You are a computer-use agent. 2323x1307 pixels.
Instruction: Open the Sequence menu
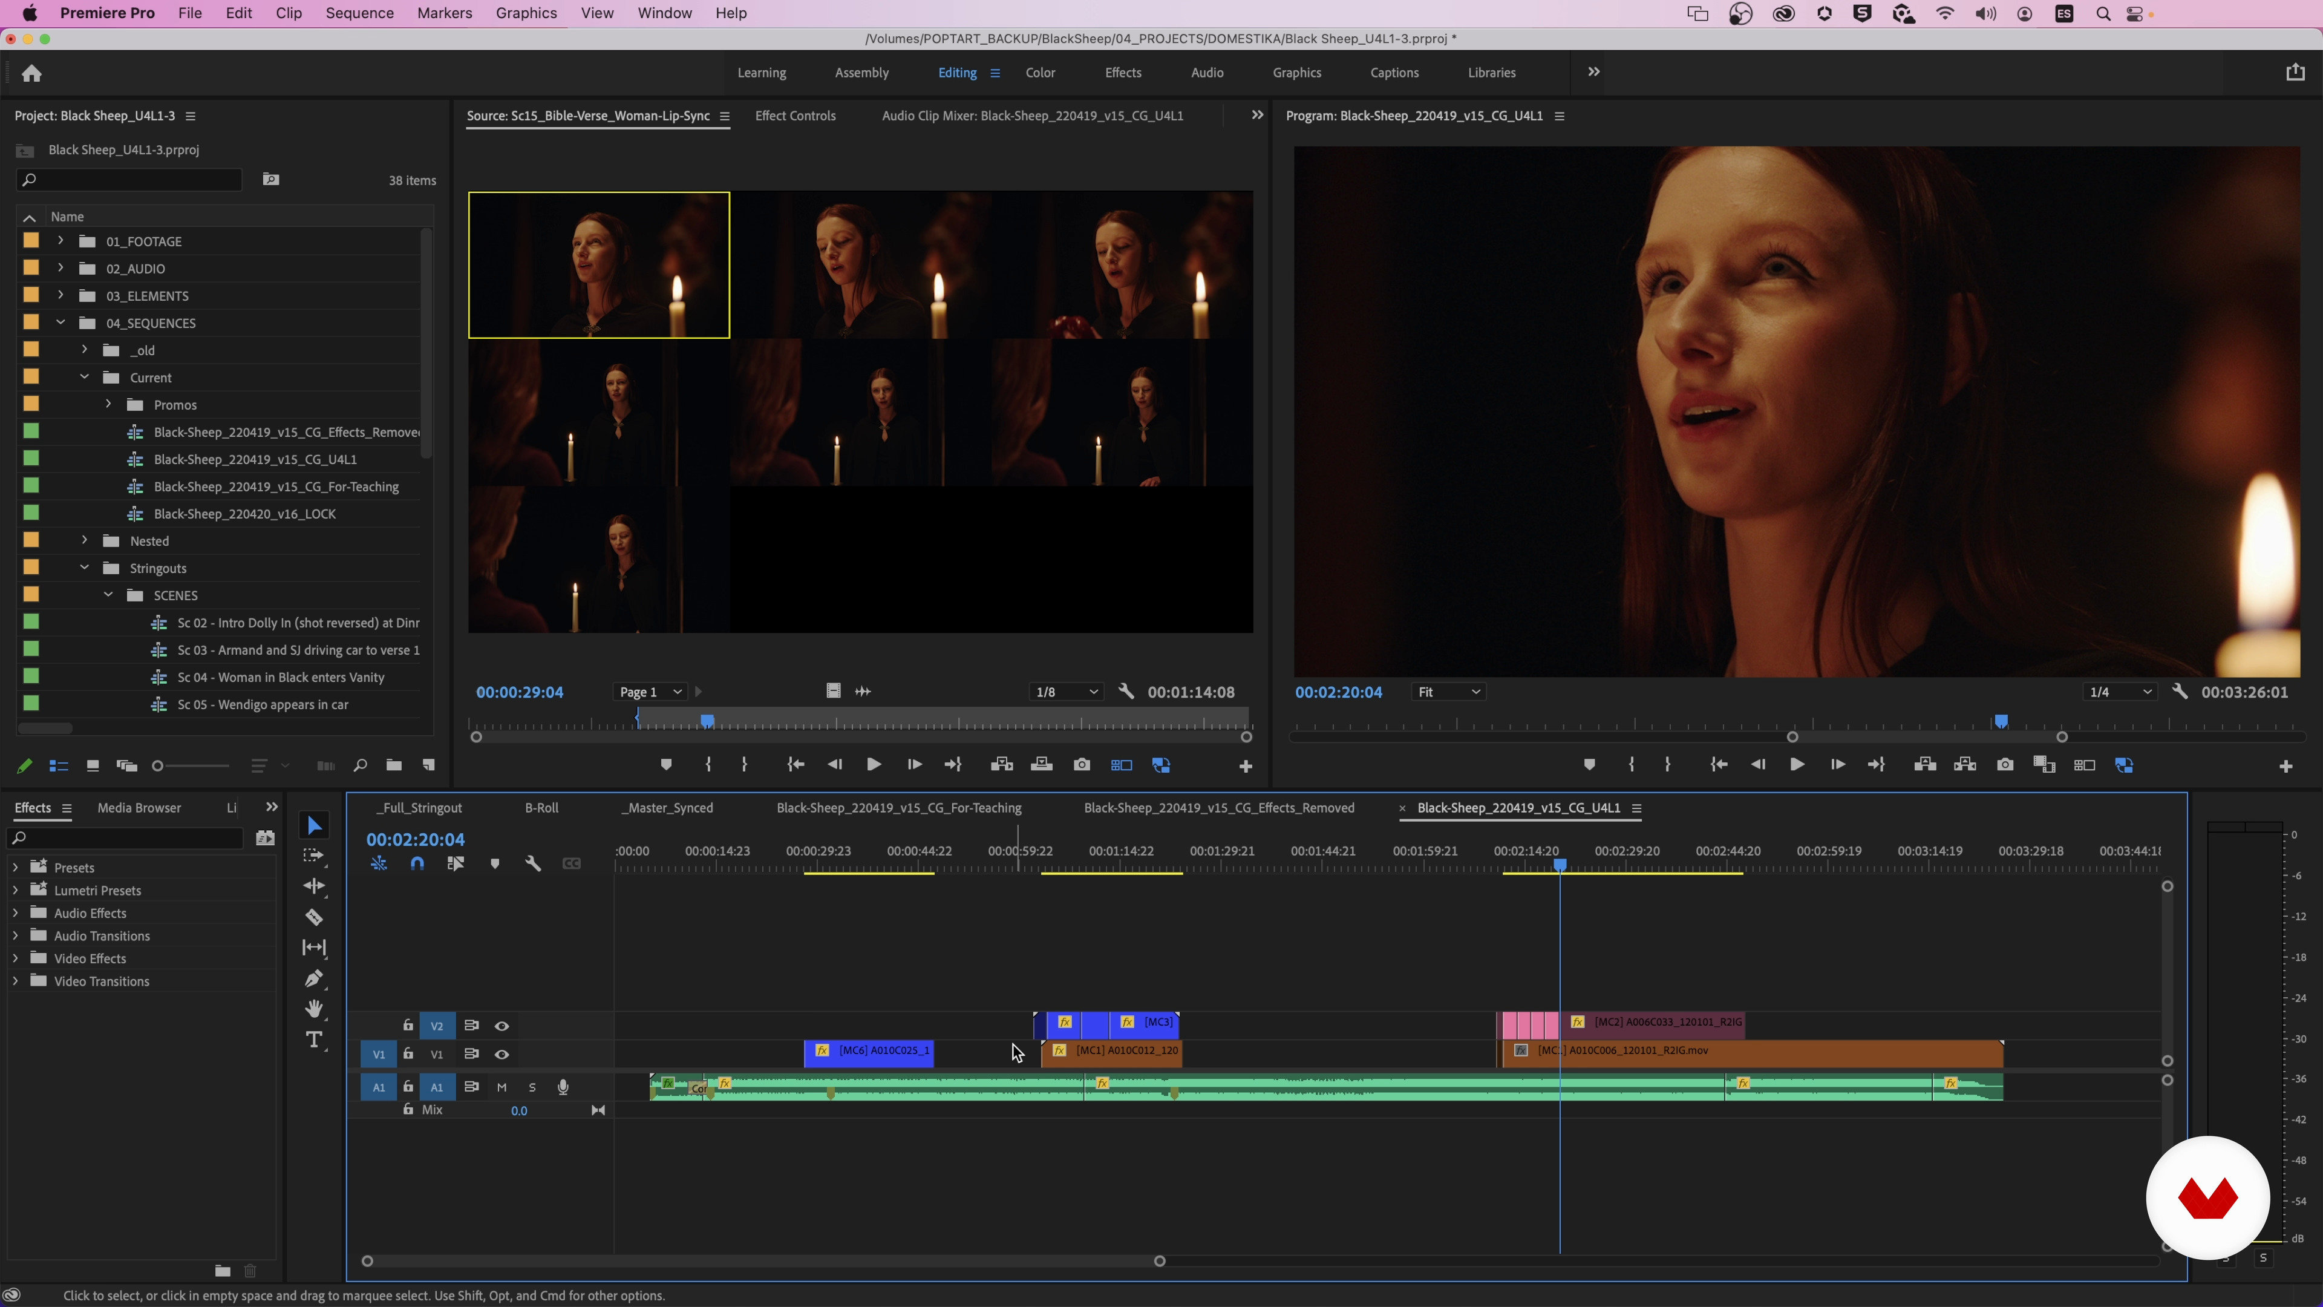point(359,13)
